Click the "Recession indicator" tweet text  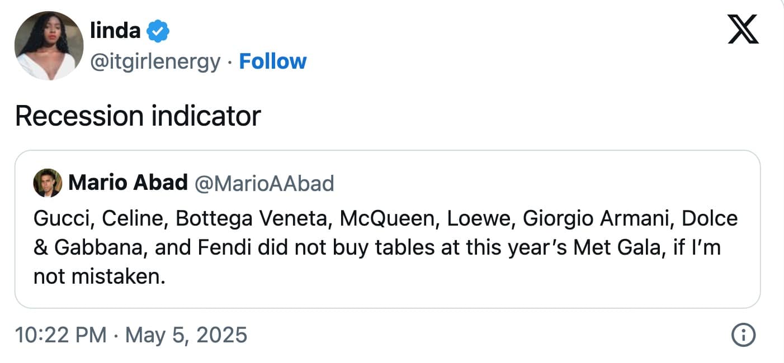point(138,116)
